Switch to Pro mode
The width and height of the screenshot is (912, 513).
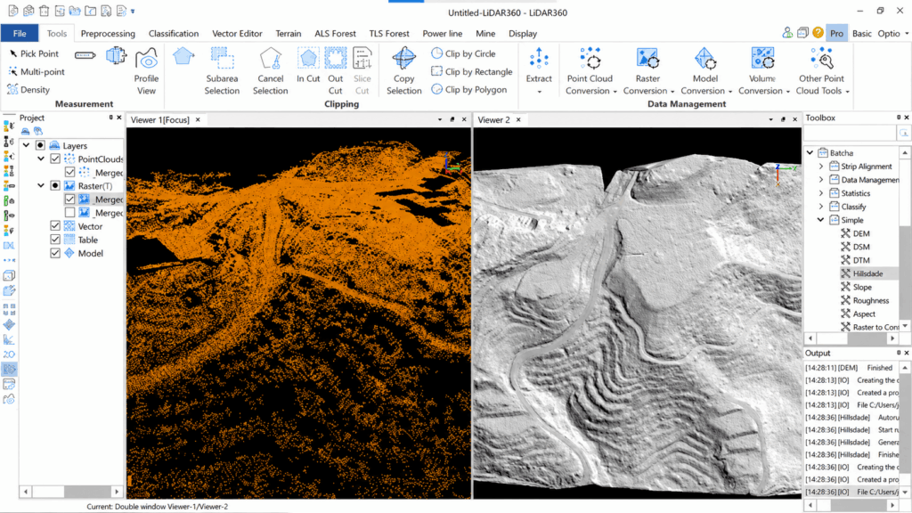coord(836,33)
